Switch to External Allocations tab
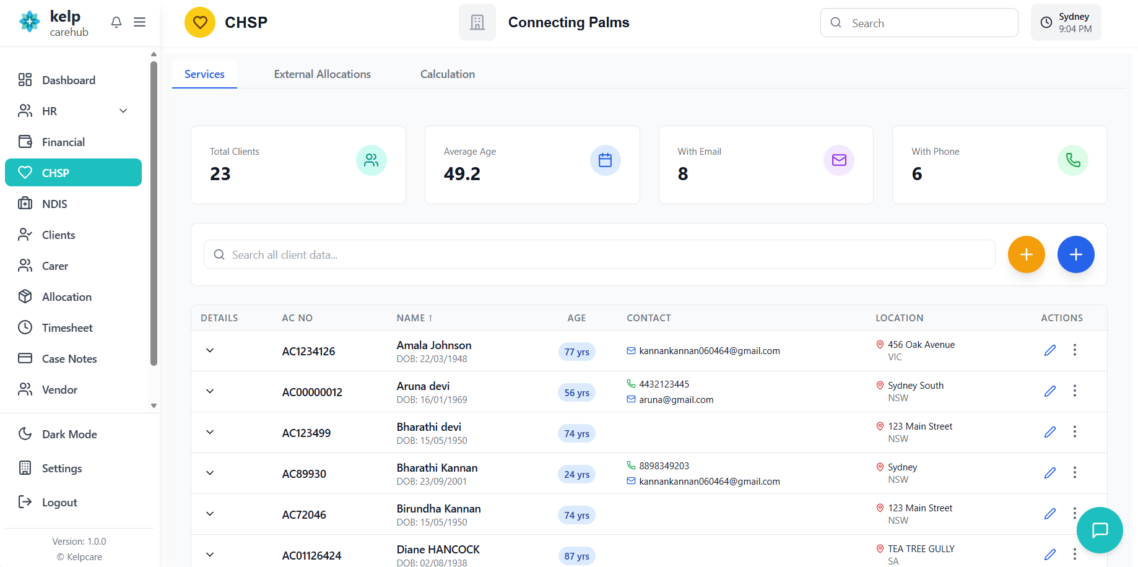The height and width of the screenshot is (567, 1138). (x=322, y=74)
